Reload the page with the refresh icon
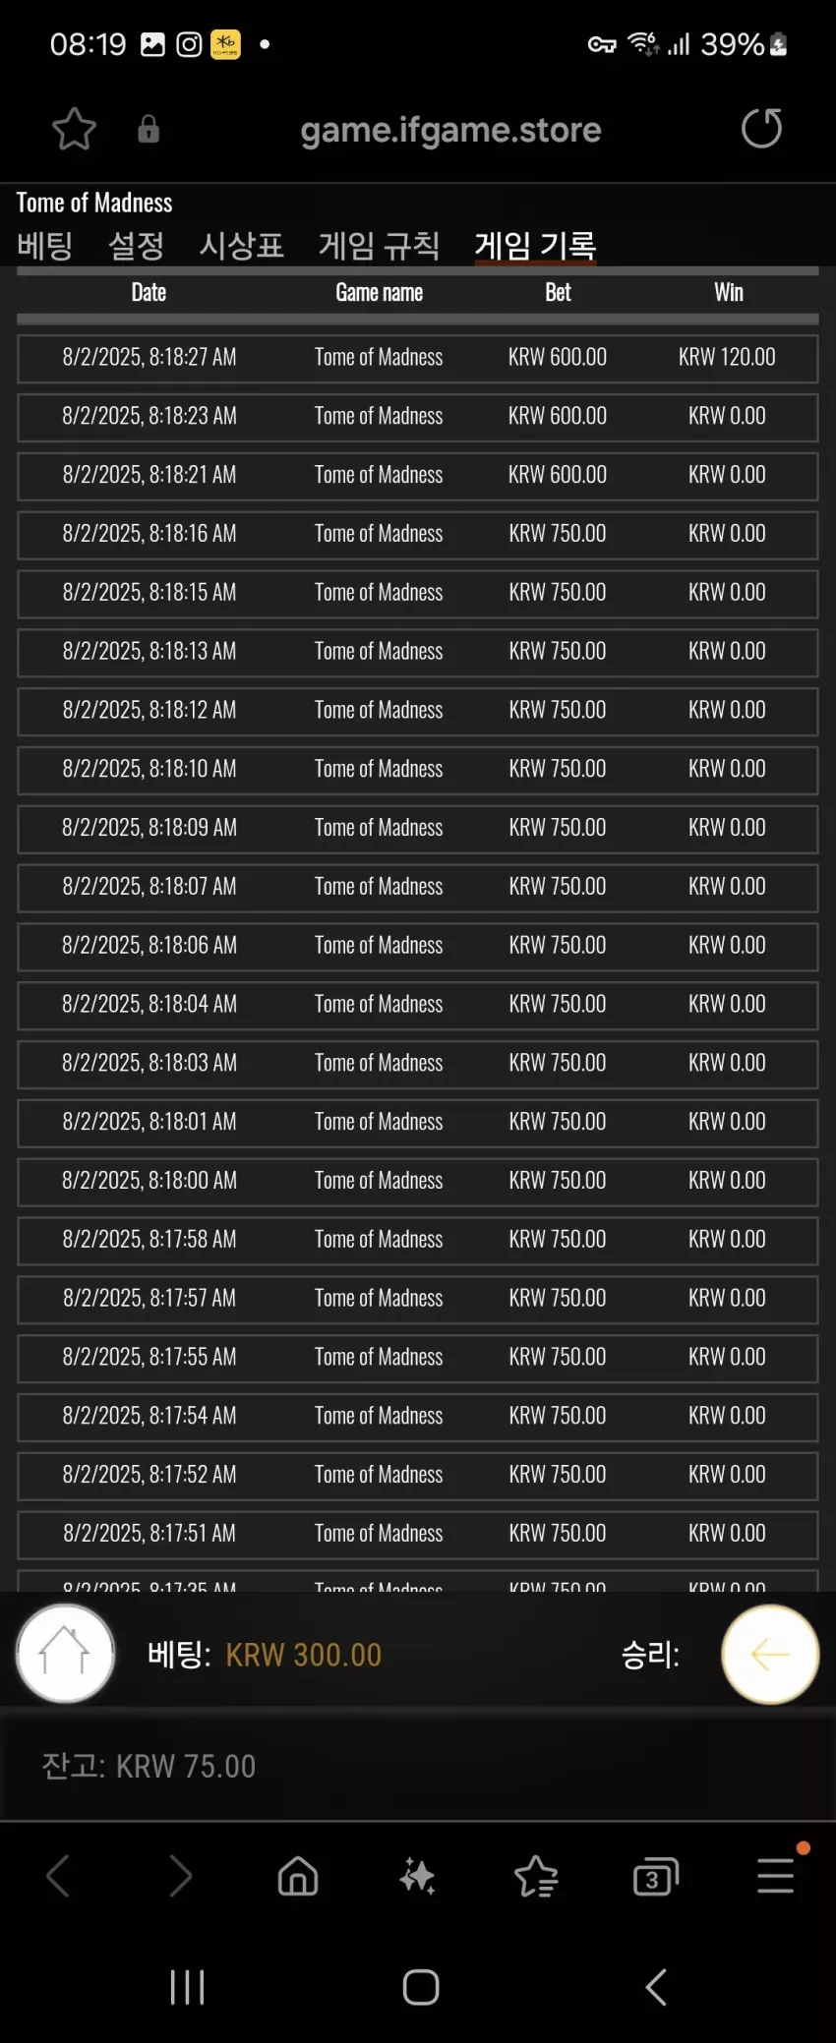This screenshot has height=2043, width=836. point(761,129)
